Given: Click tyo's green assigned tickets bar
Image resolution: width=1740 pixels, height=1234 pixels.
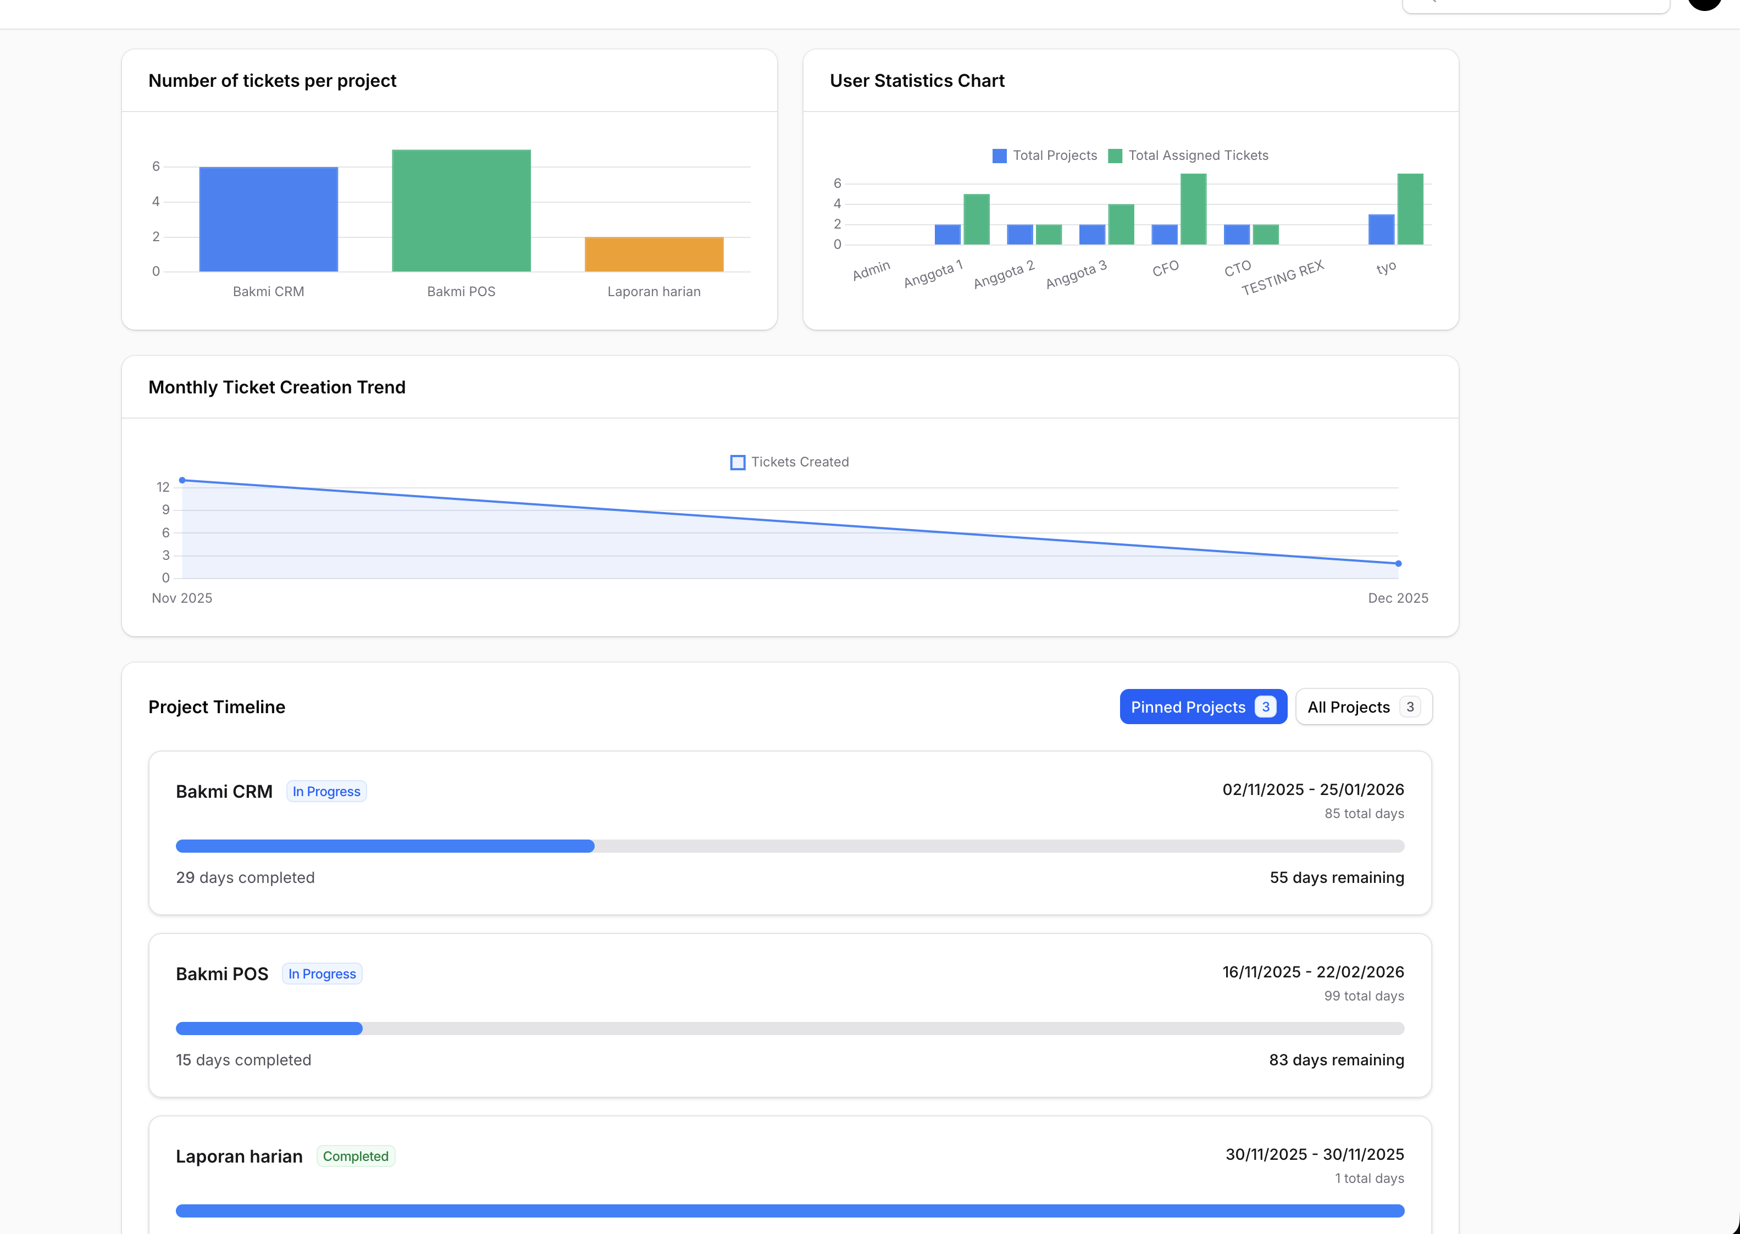Looking at the screenshot, I should pos(1410,209).
